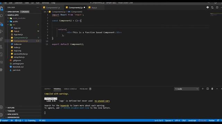Open App.test.js in the file explorer
Screen dimensions: 222x124
18,34
